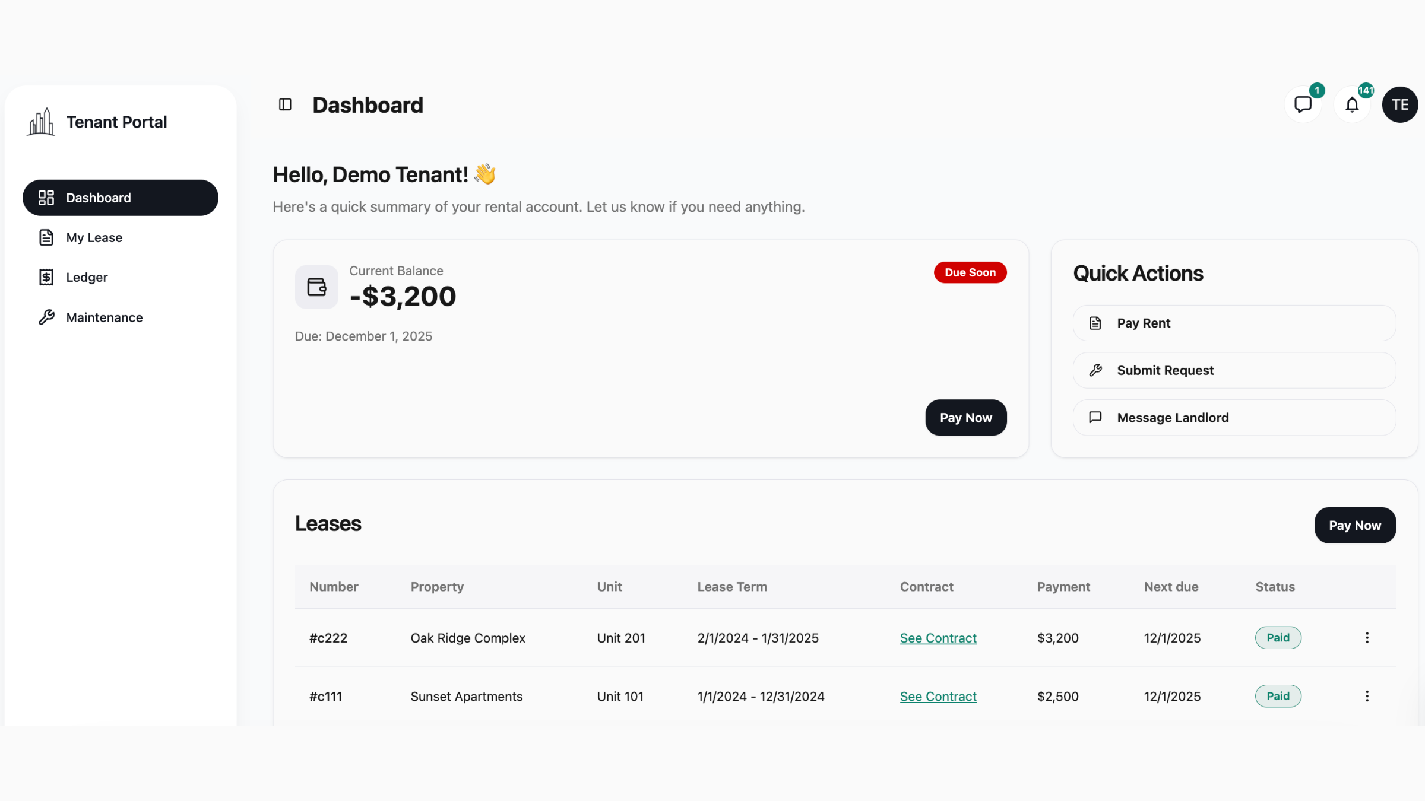Open three-dot menu for Oak Ridge Complex
The image size is (1425, 801).
(1367, 638)
